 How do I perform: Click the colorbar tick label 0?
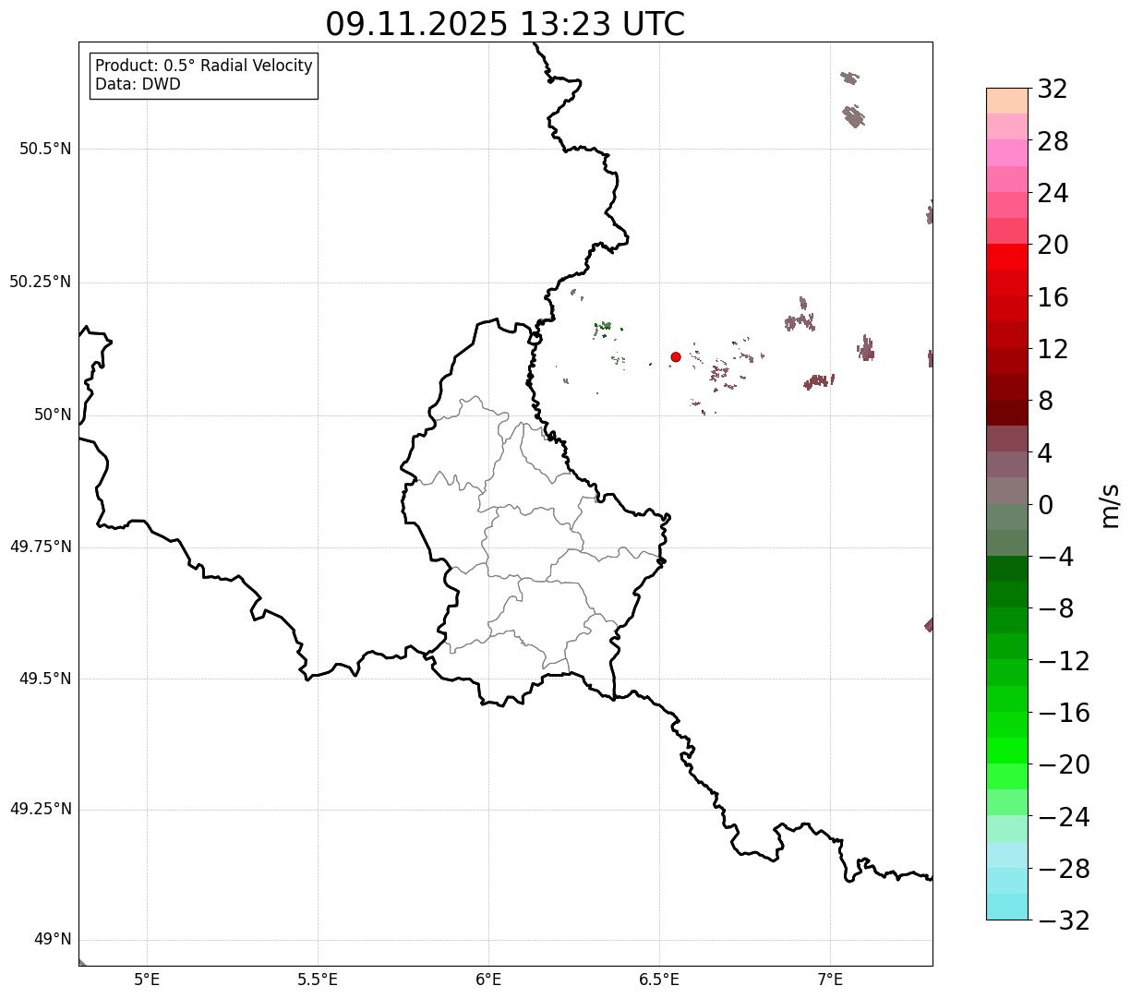click(1045, 504)
